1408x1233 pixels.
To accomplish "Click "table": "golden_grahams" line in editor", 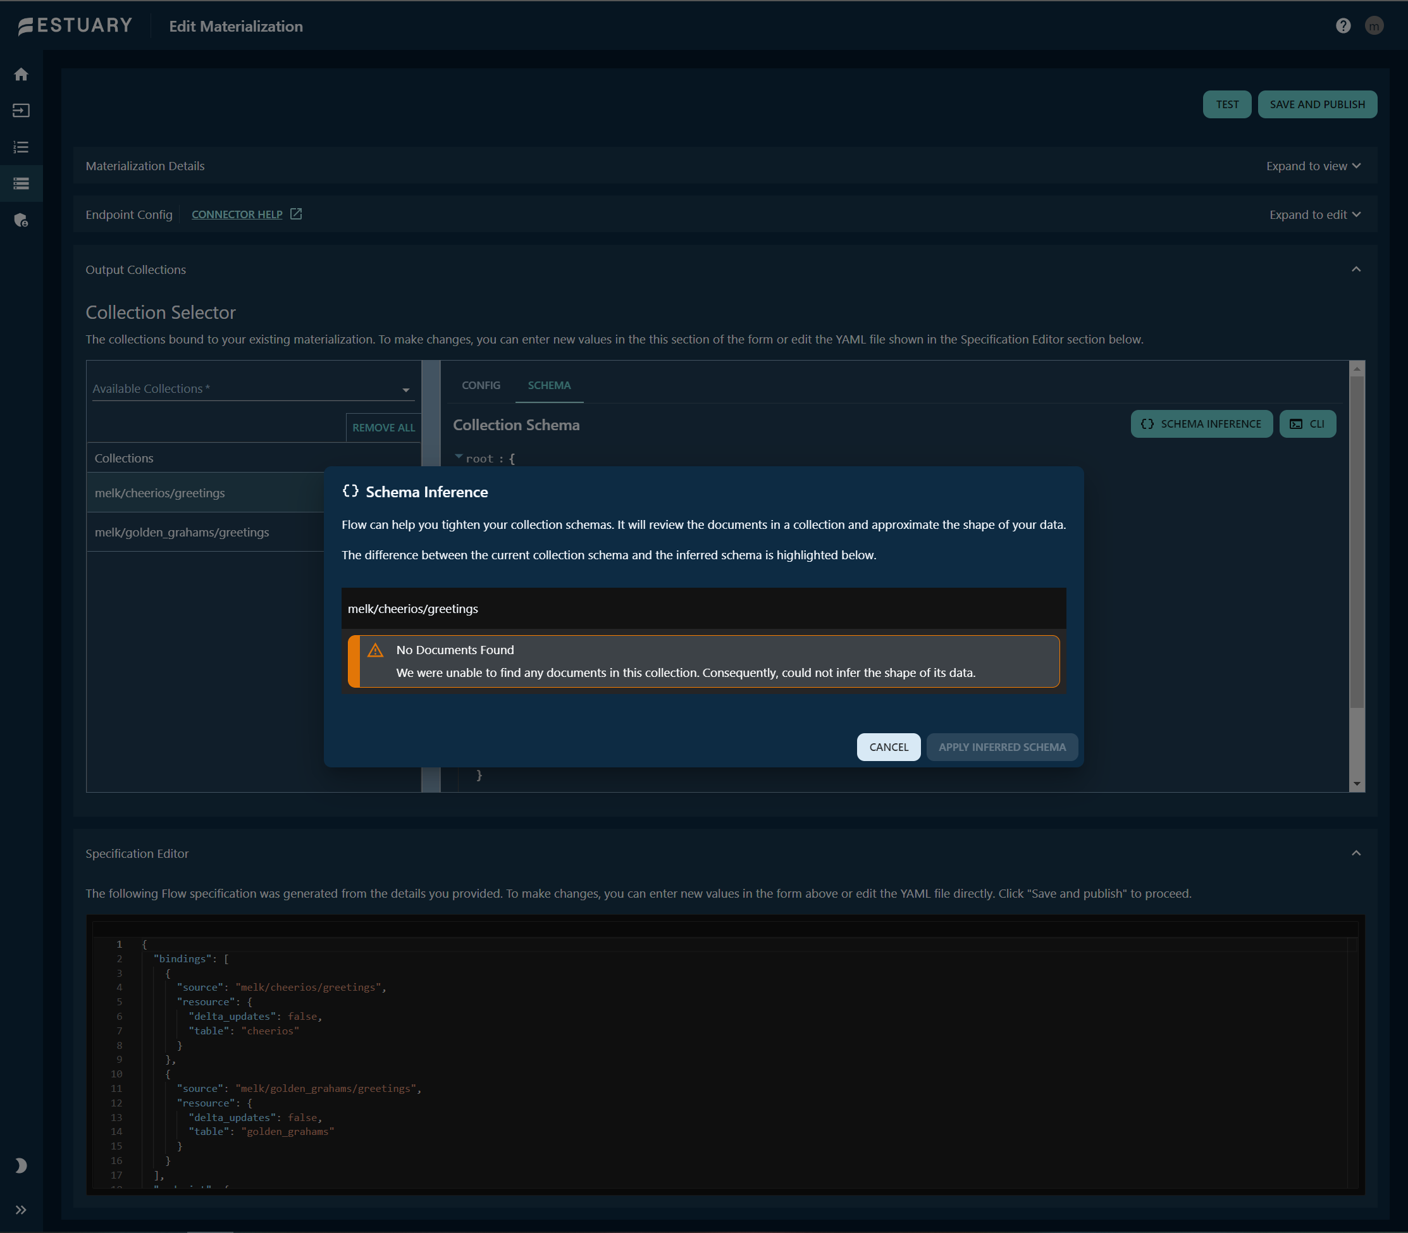I will click(261, 1132).
